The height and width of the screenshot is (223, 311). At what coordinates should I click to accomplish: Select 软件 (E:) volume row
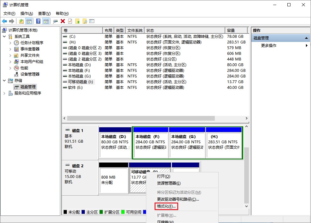(155, 88)
